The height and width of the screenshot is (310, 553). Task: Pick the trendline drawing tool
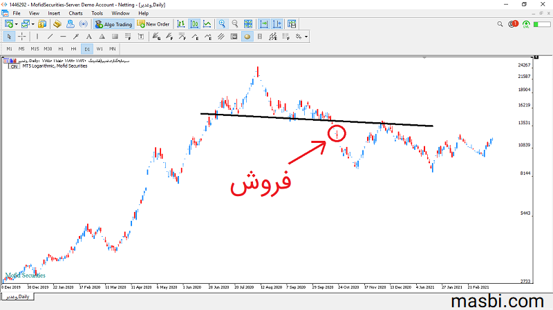(50, 37)
